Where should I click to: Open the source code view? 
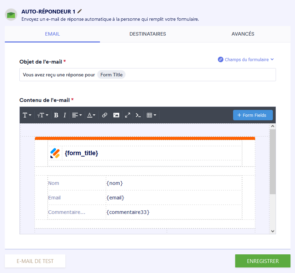click(138, 115)
